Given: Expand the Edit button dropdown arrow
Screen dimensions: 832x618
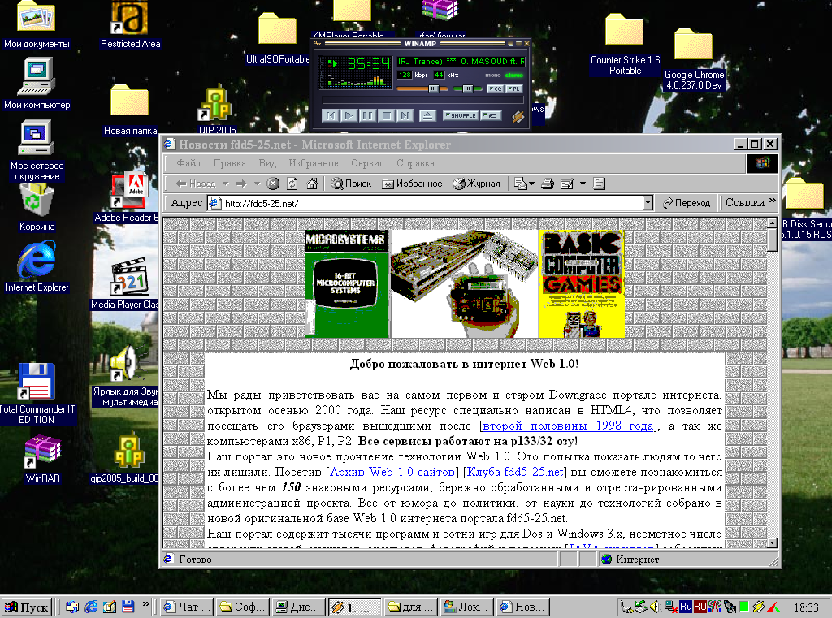Looking at the screenshot, I should (x=583, y=184).
